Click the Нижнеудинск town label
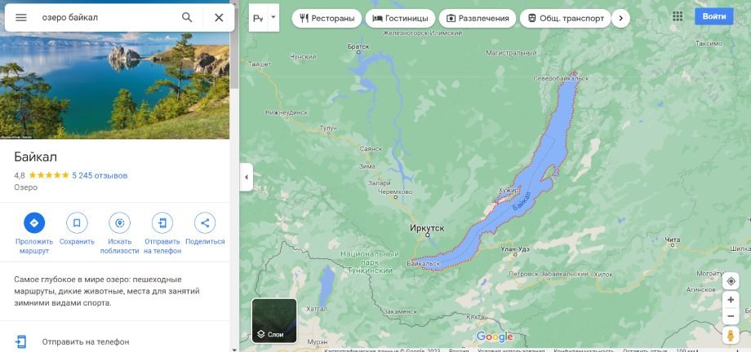751x352 pixels. pos(286,113)
